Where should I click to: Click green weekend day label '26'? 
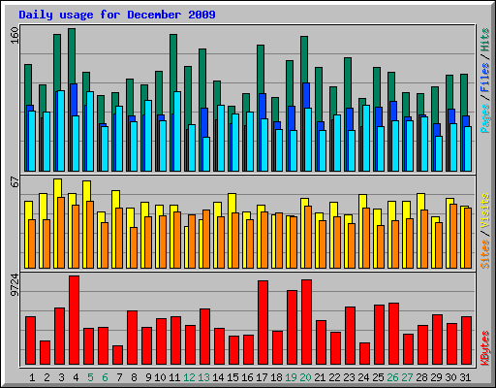[392, 377]
